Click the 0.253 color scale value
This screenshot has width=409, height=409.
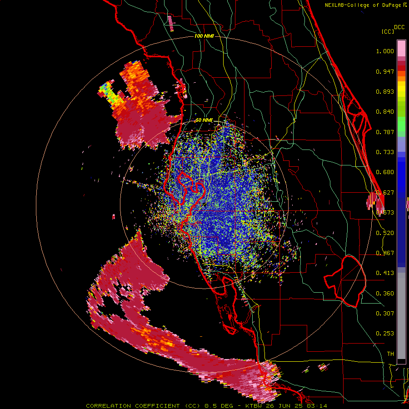(385, 334)
